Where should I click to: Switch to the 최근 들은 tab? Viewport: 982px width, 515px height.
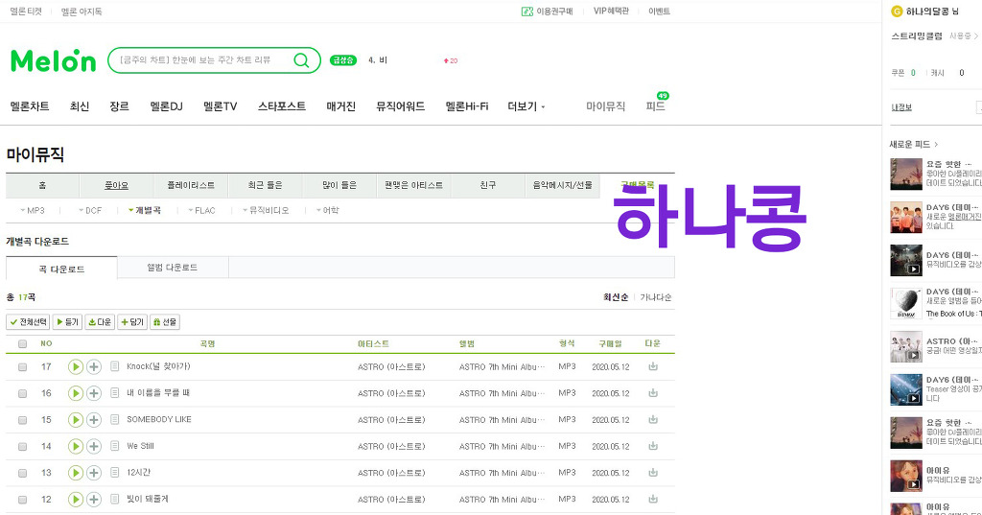(x=265, y=185)
